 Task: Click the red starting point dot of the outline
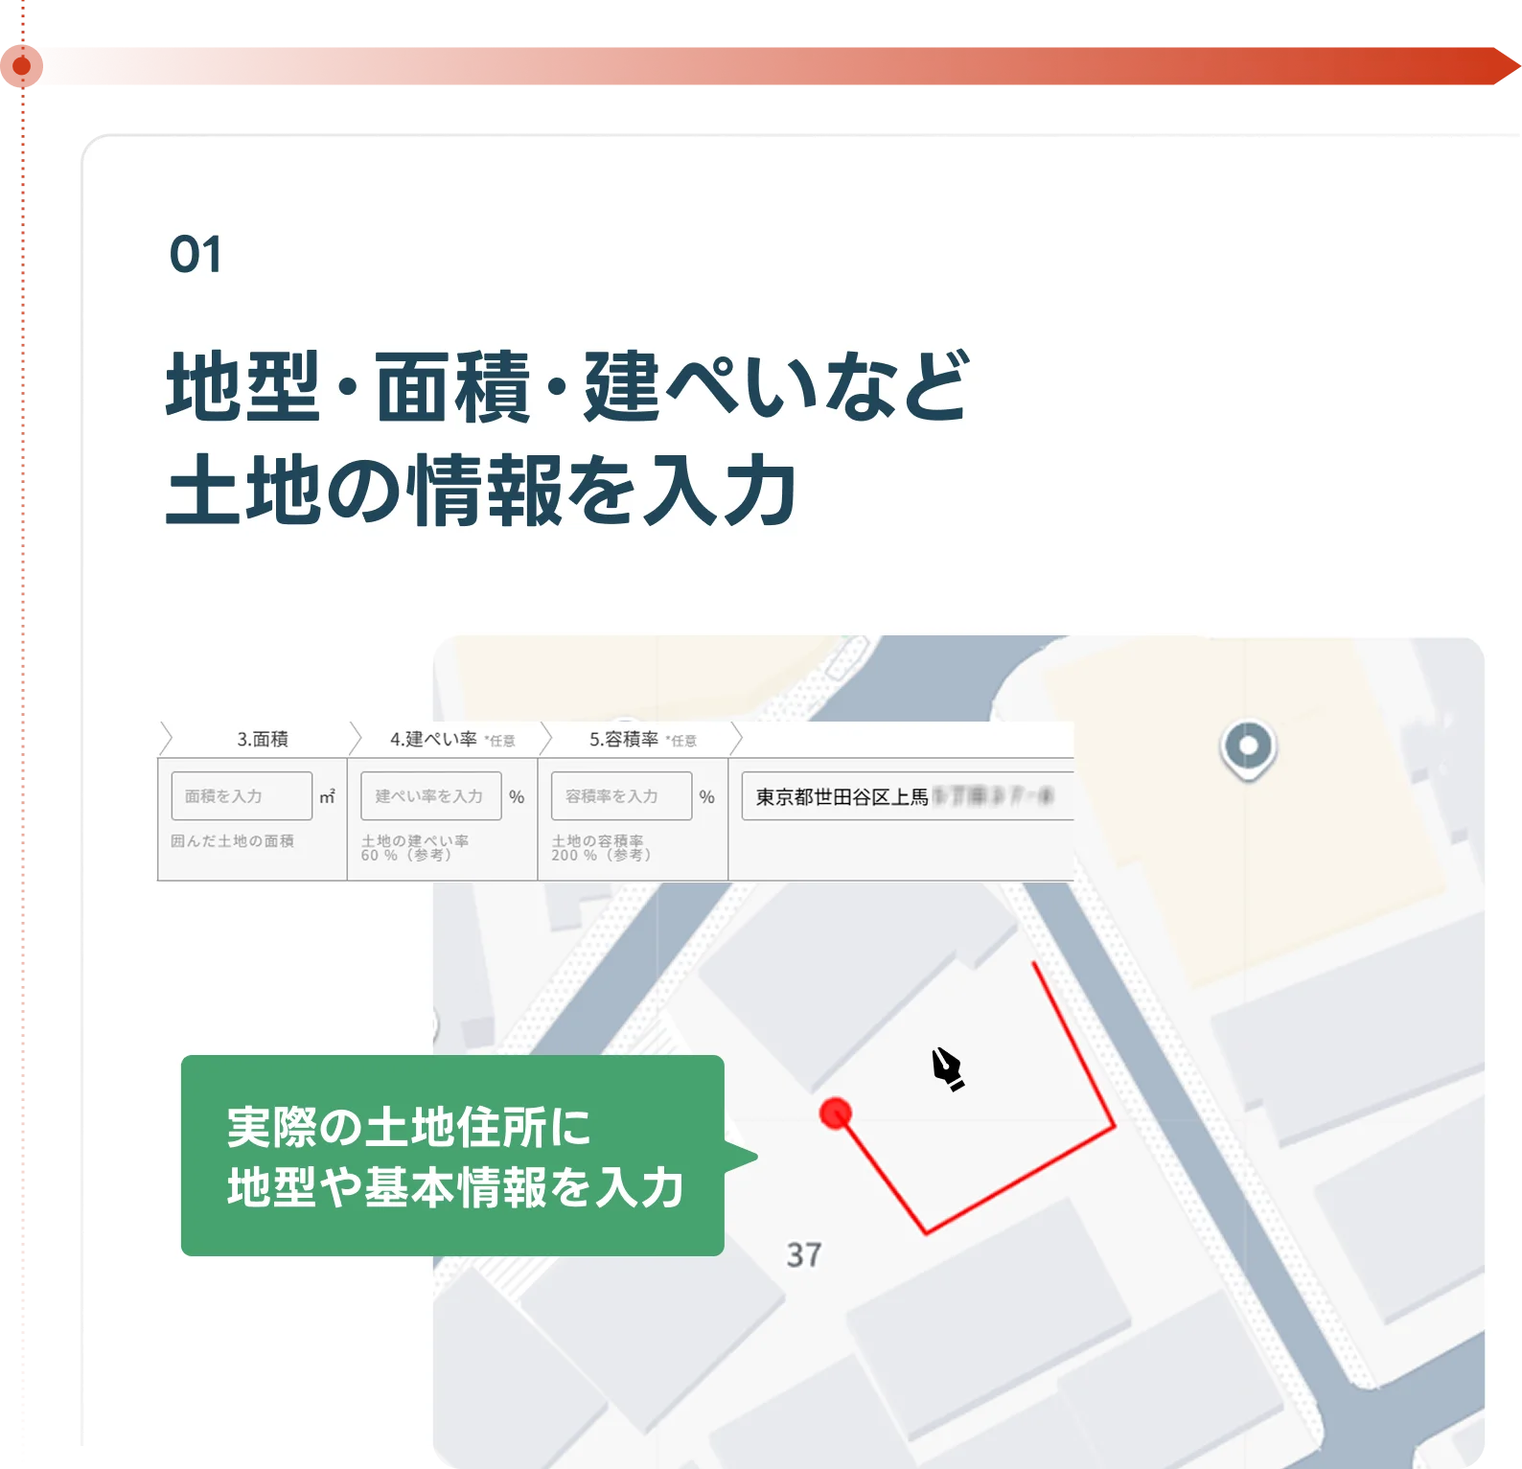coord(836,1113)
